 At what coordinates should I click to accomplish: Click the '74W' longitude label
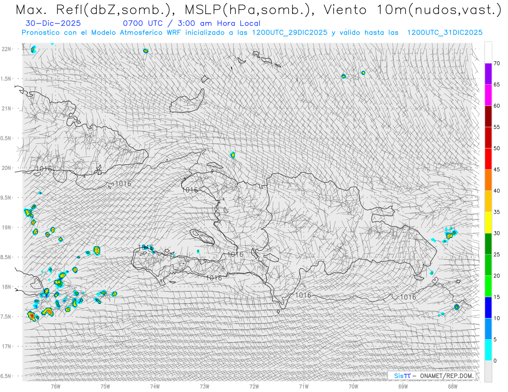click(x=155, y=386)
